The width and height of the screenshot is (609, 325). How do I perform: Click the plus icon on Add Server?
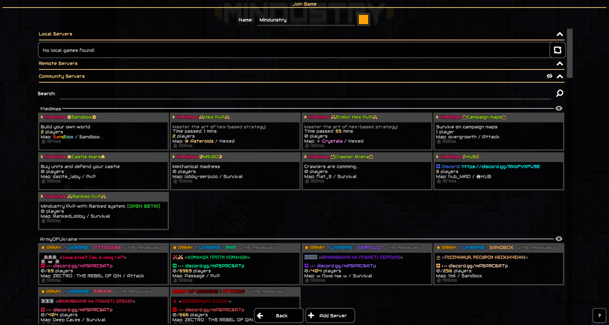(x=312, y=315)
